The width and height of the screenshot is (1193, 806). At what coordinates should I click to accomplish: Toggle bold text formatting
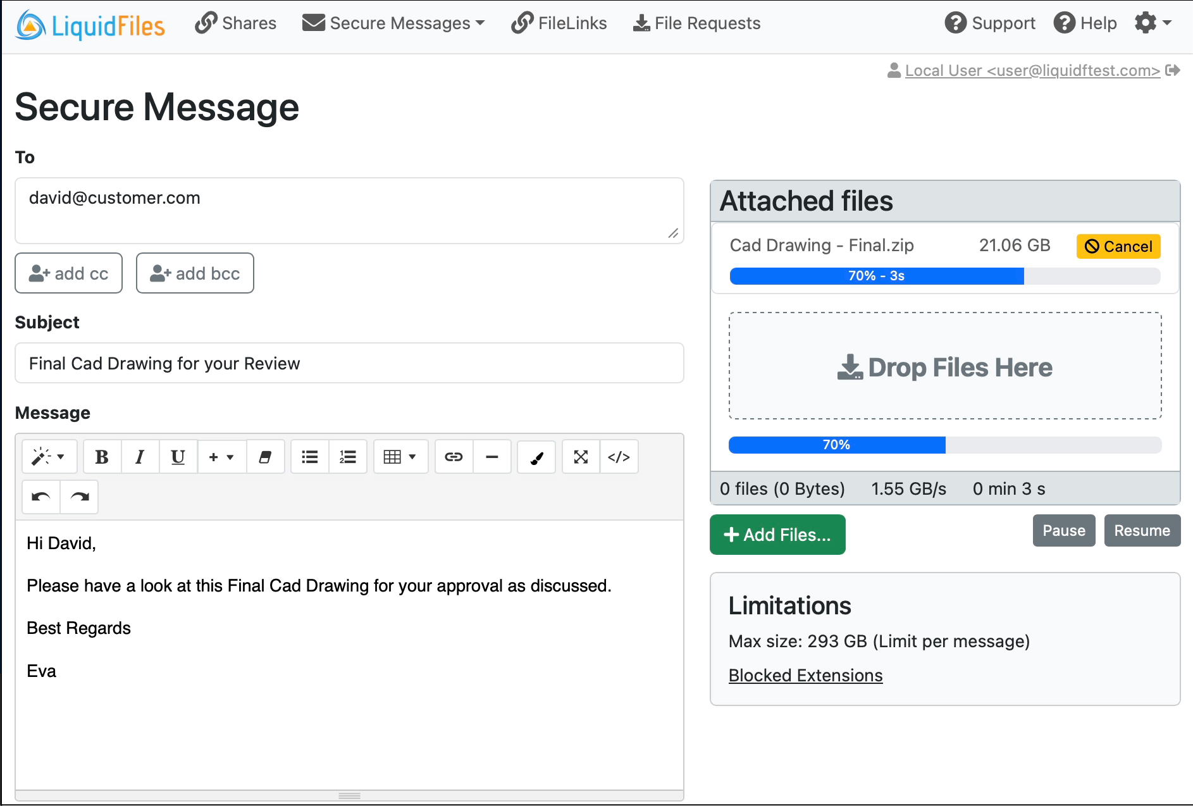tap(102, 456)
